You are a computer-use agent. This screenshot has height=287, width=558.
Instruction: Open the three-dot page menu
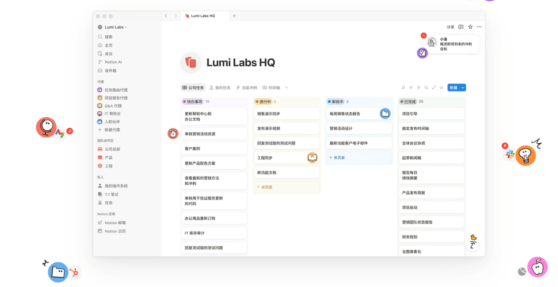coord(479,27)
